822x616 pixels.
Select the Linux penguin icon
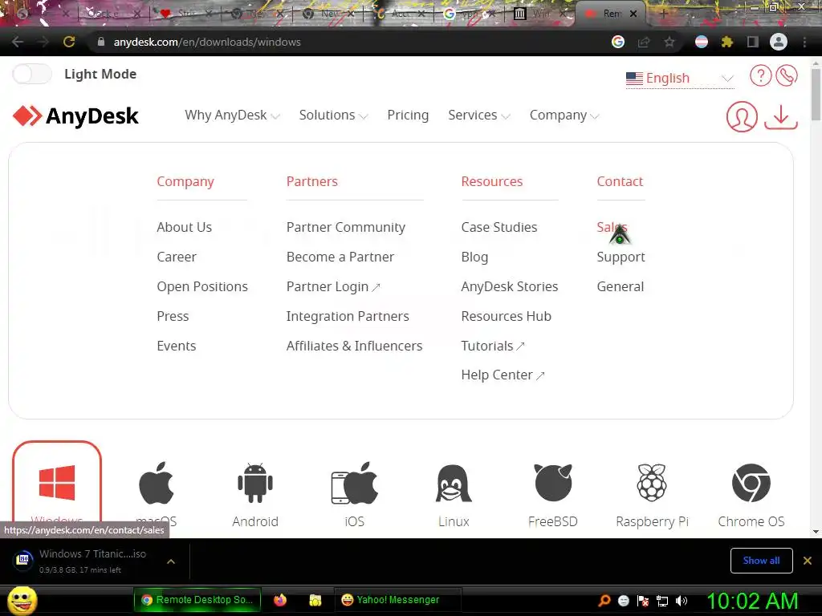tap(454, 483)
